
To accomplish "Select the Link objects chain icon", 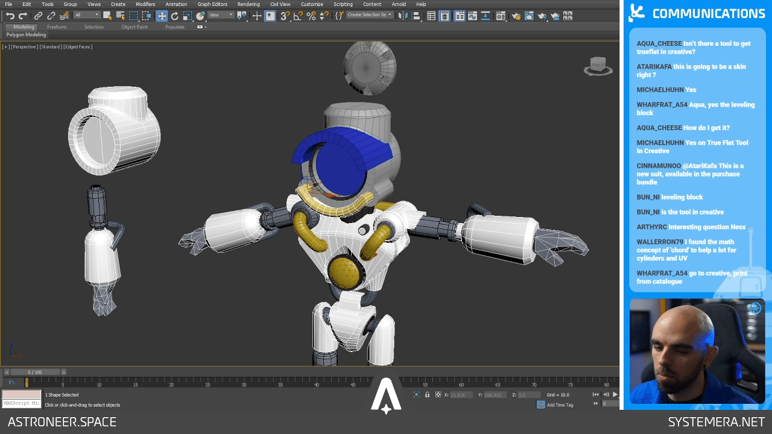I will pos(38,16).
